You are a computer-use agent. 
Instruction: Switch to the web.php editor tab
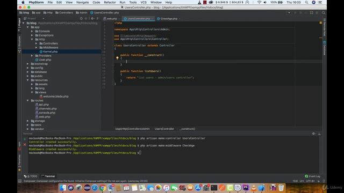[x=111, y=19]
